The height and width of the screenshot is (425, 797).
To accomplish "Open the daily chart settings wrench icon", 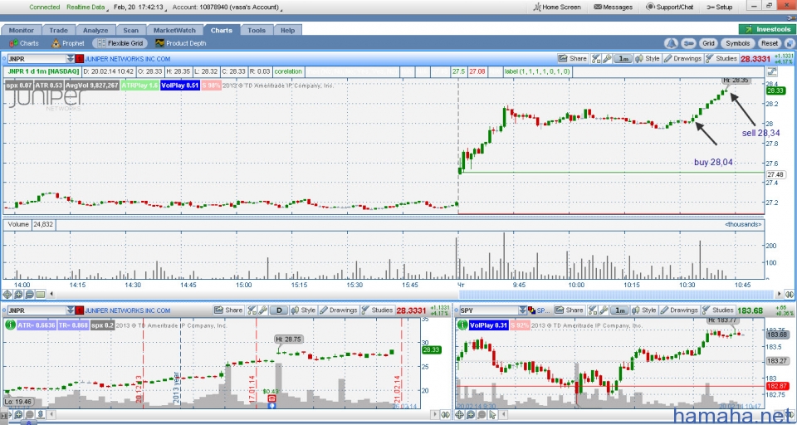I will tap(262, 310).
